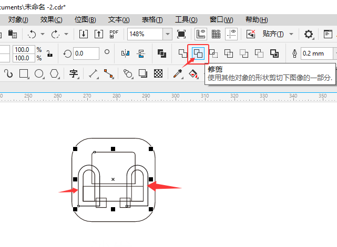This screenshot has width=337, height=247.
Task: Expand the Redo history dropdown
Action: click(x=66, y=34)
